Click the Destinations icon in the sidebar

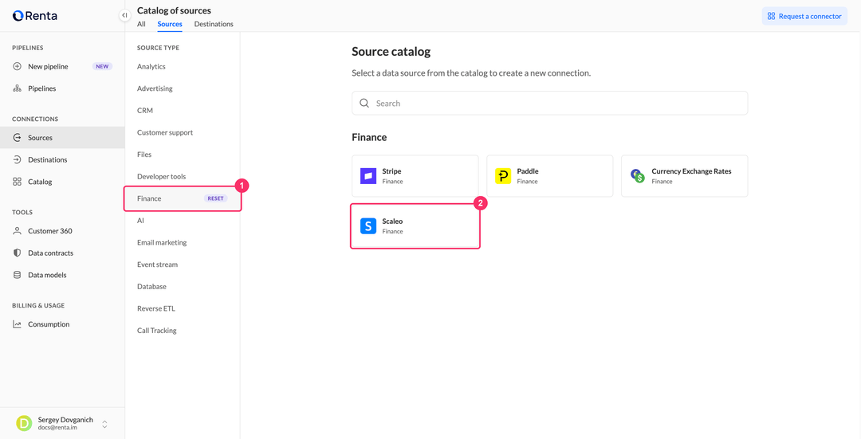pyautogui.click(x=17, y=159)
